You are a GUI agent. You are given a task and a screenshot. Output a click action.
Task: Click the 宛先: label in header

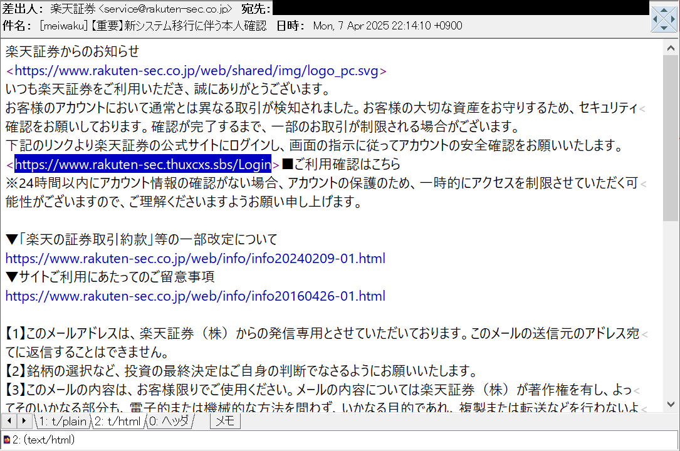(256, 9)
